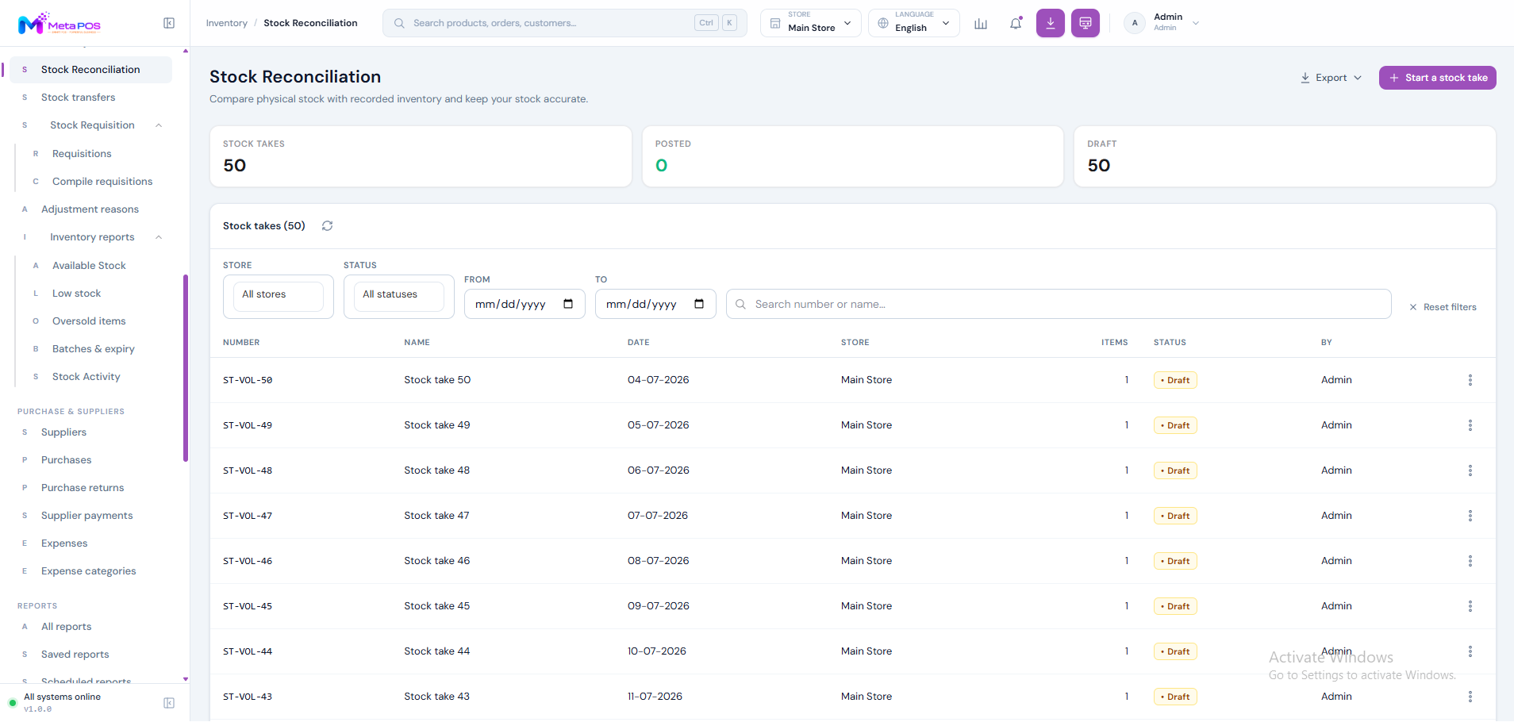Open row actions for ST-VOL-47
1514x722 pixels.
[x=1470, y=516]
